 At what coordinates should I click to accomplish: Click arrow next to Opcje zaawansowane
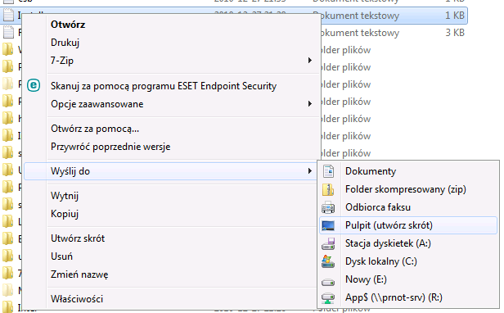pyautogui.click(x=310, y=104)
